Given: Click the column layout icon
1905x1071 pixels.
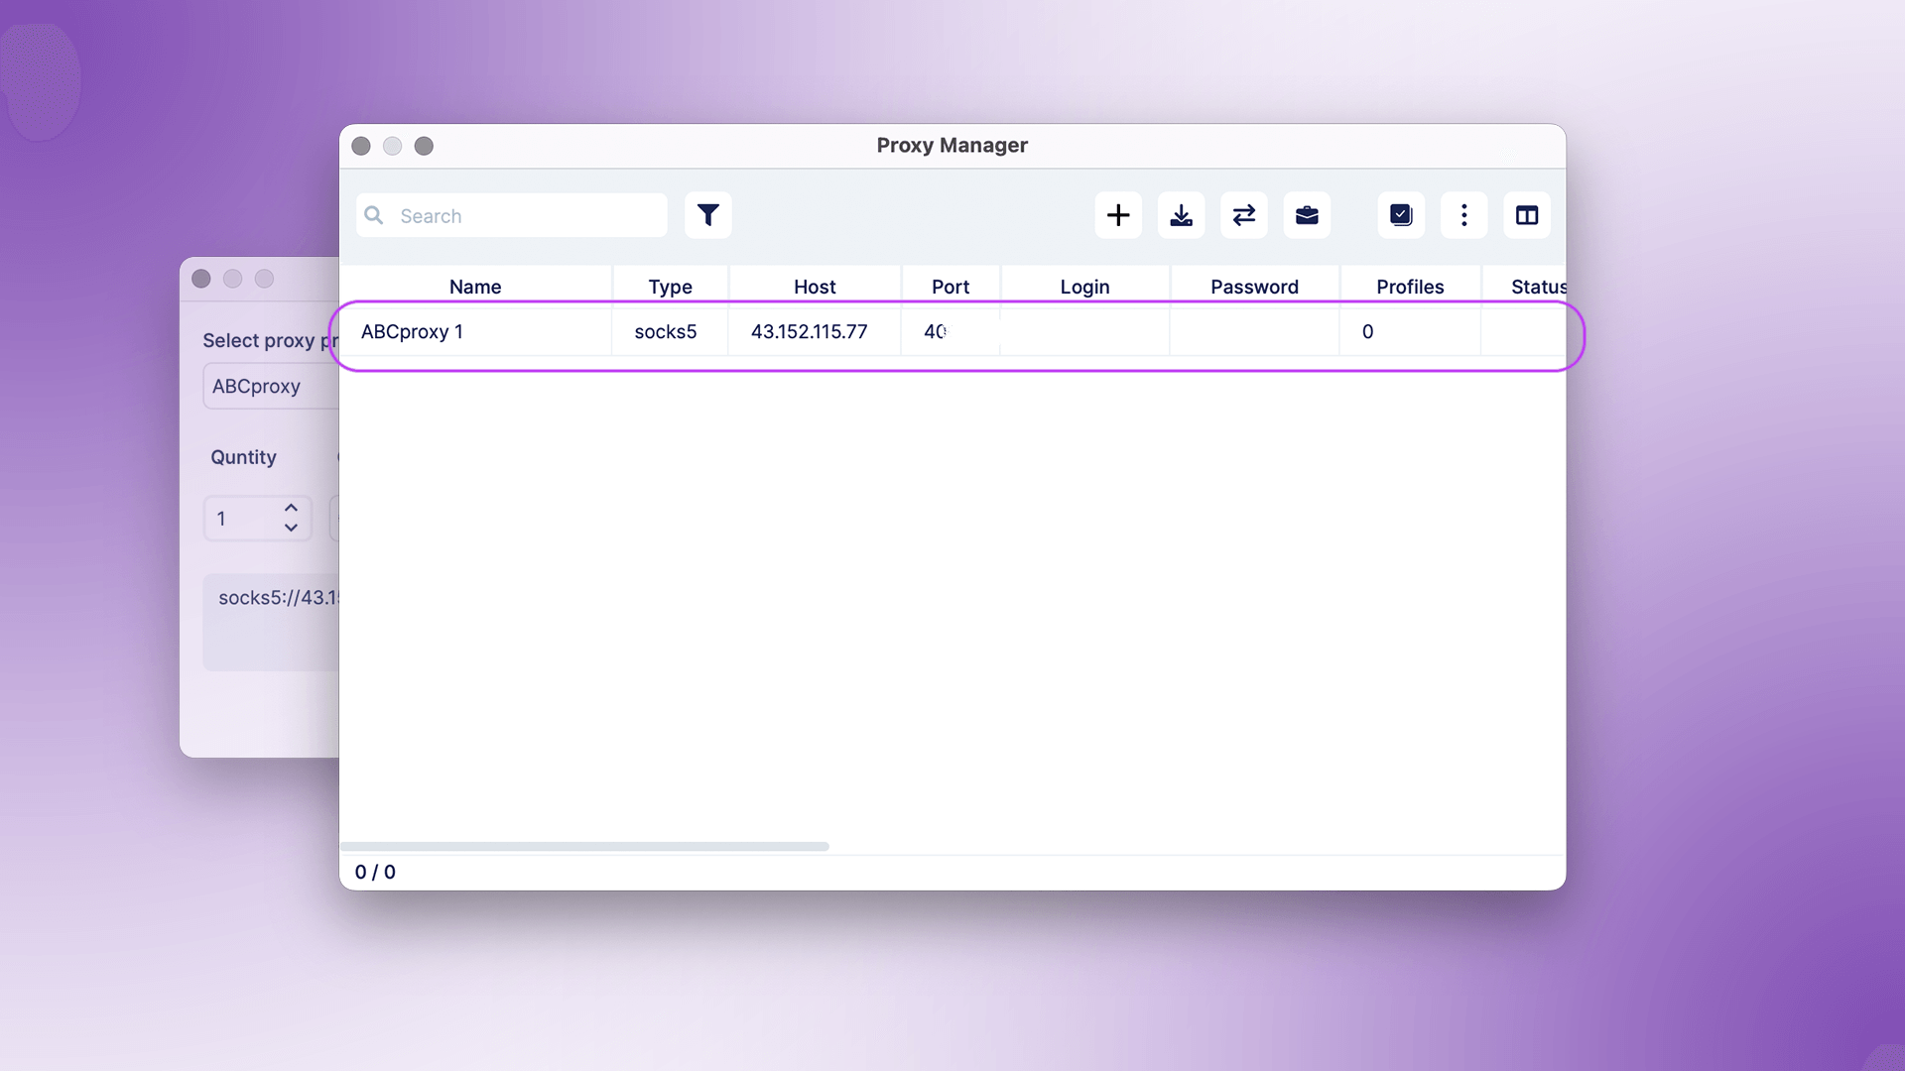Looking at the screenshot, I should click(1527, 215).
